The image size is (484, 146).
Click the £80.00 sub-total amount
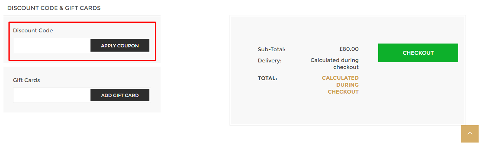349,49
